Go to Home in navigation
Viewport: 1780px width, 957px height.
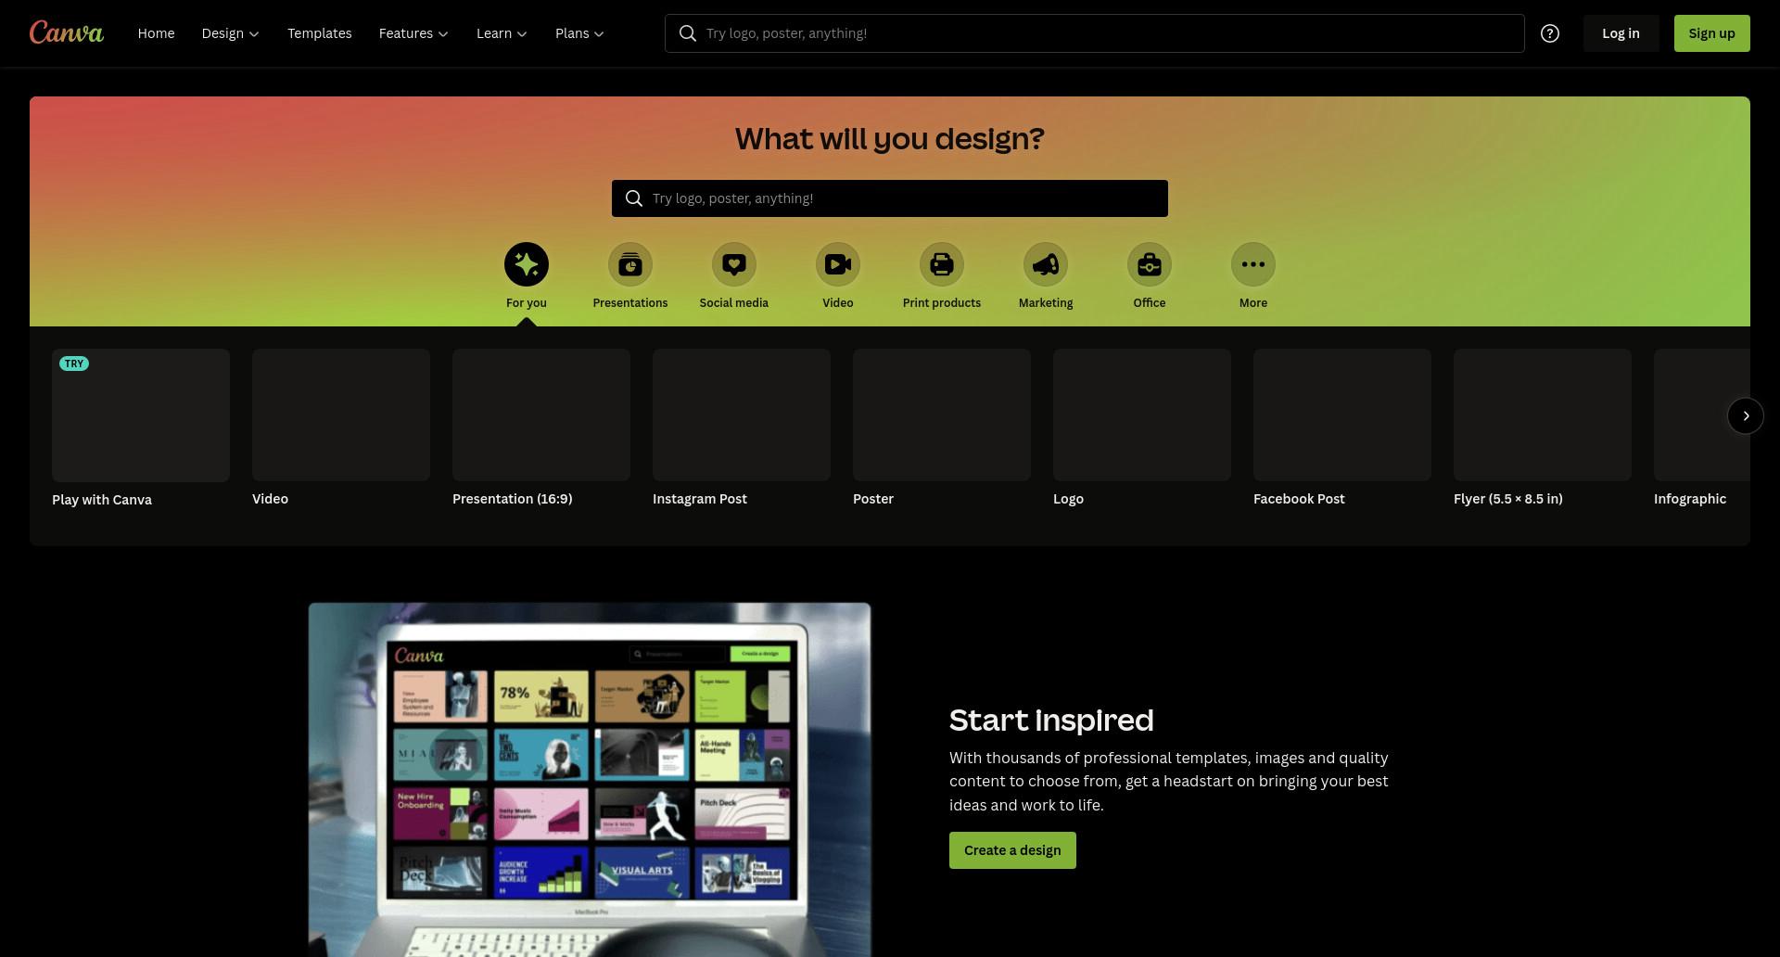(156, 33)
